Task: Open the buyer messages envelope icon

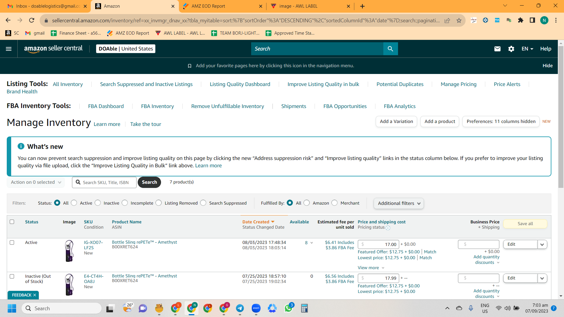Action: point(497,49)
